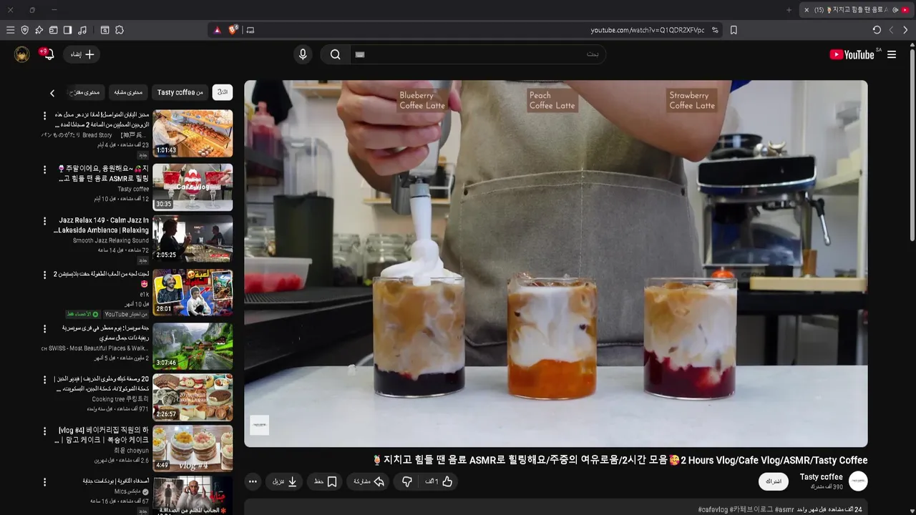
Task: Click the Brave Rewards triangle icon
Action: (218, 30)
